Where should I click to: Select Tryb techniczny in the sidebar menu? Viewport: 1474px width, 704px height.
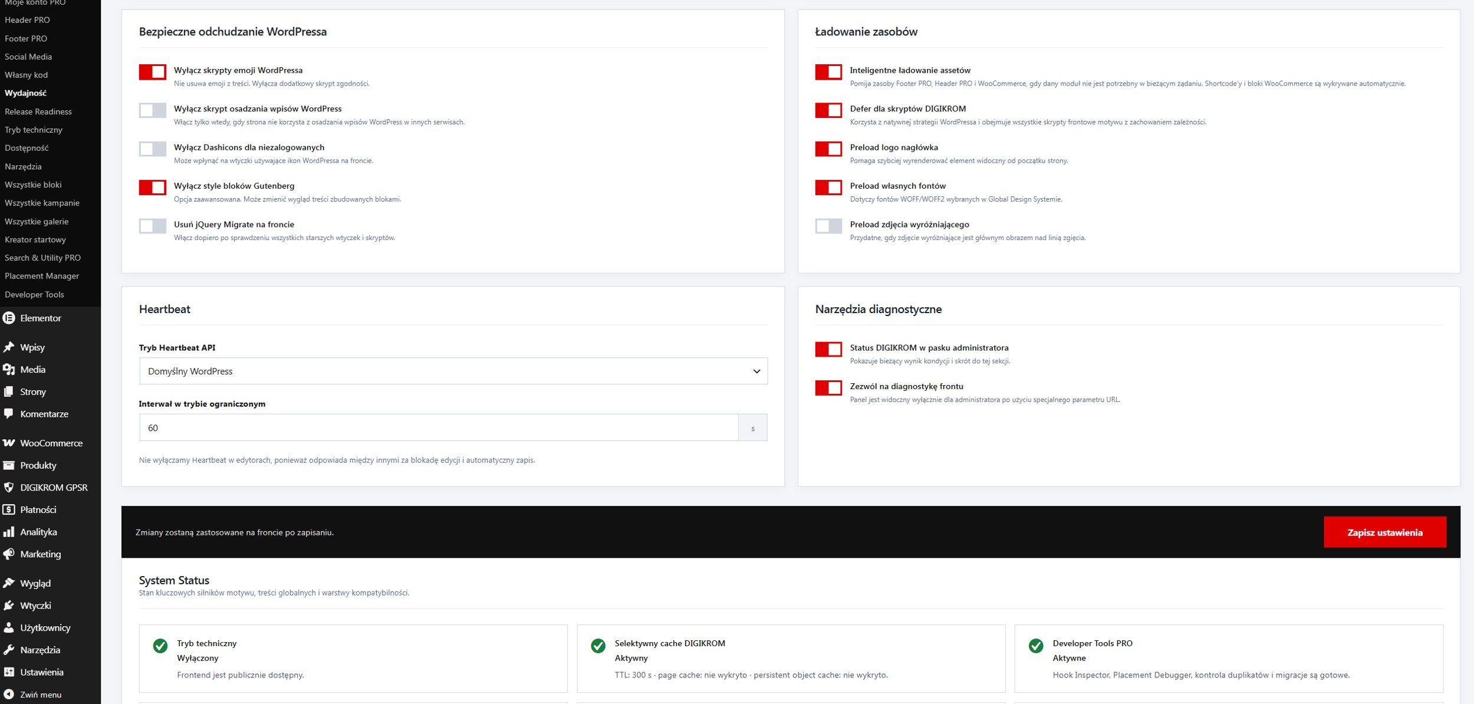[34, 130]
